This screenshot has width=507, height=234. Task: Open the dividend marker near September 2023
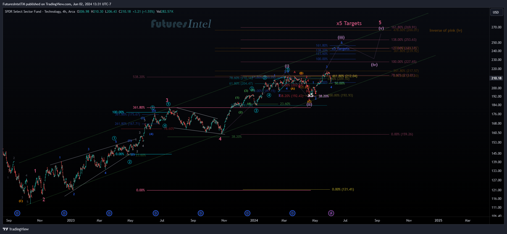201,213
